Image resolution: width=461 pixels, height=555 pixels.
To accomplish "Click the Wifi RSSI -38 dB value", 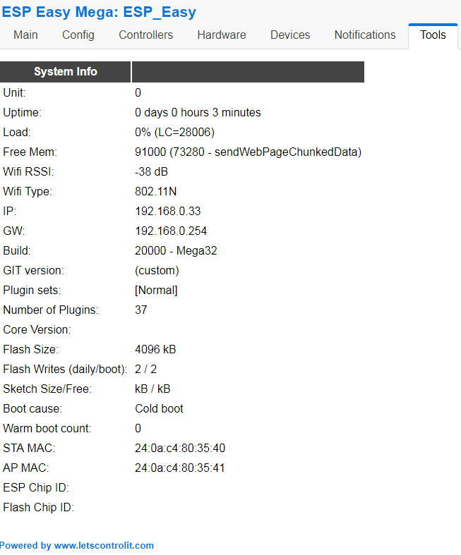I will [151, 171].
